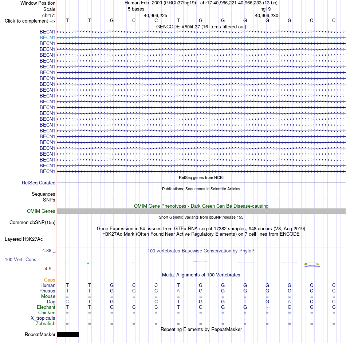
Task: Open 'Multiz Alignments of 100 Vertebrates' title
Action: 201,275
